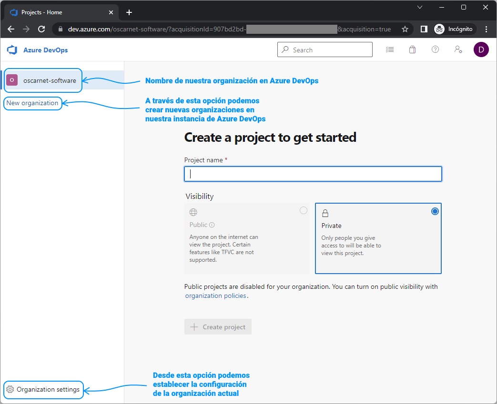
Task: Click the info icon next to Public
Action: tap(212, 225)
